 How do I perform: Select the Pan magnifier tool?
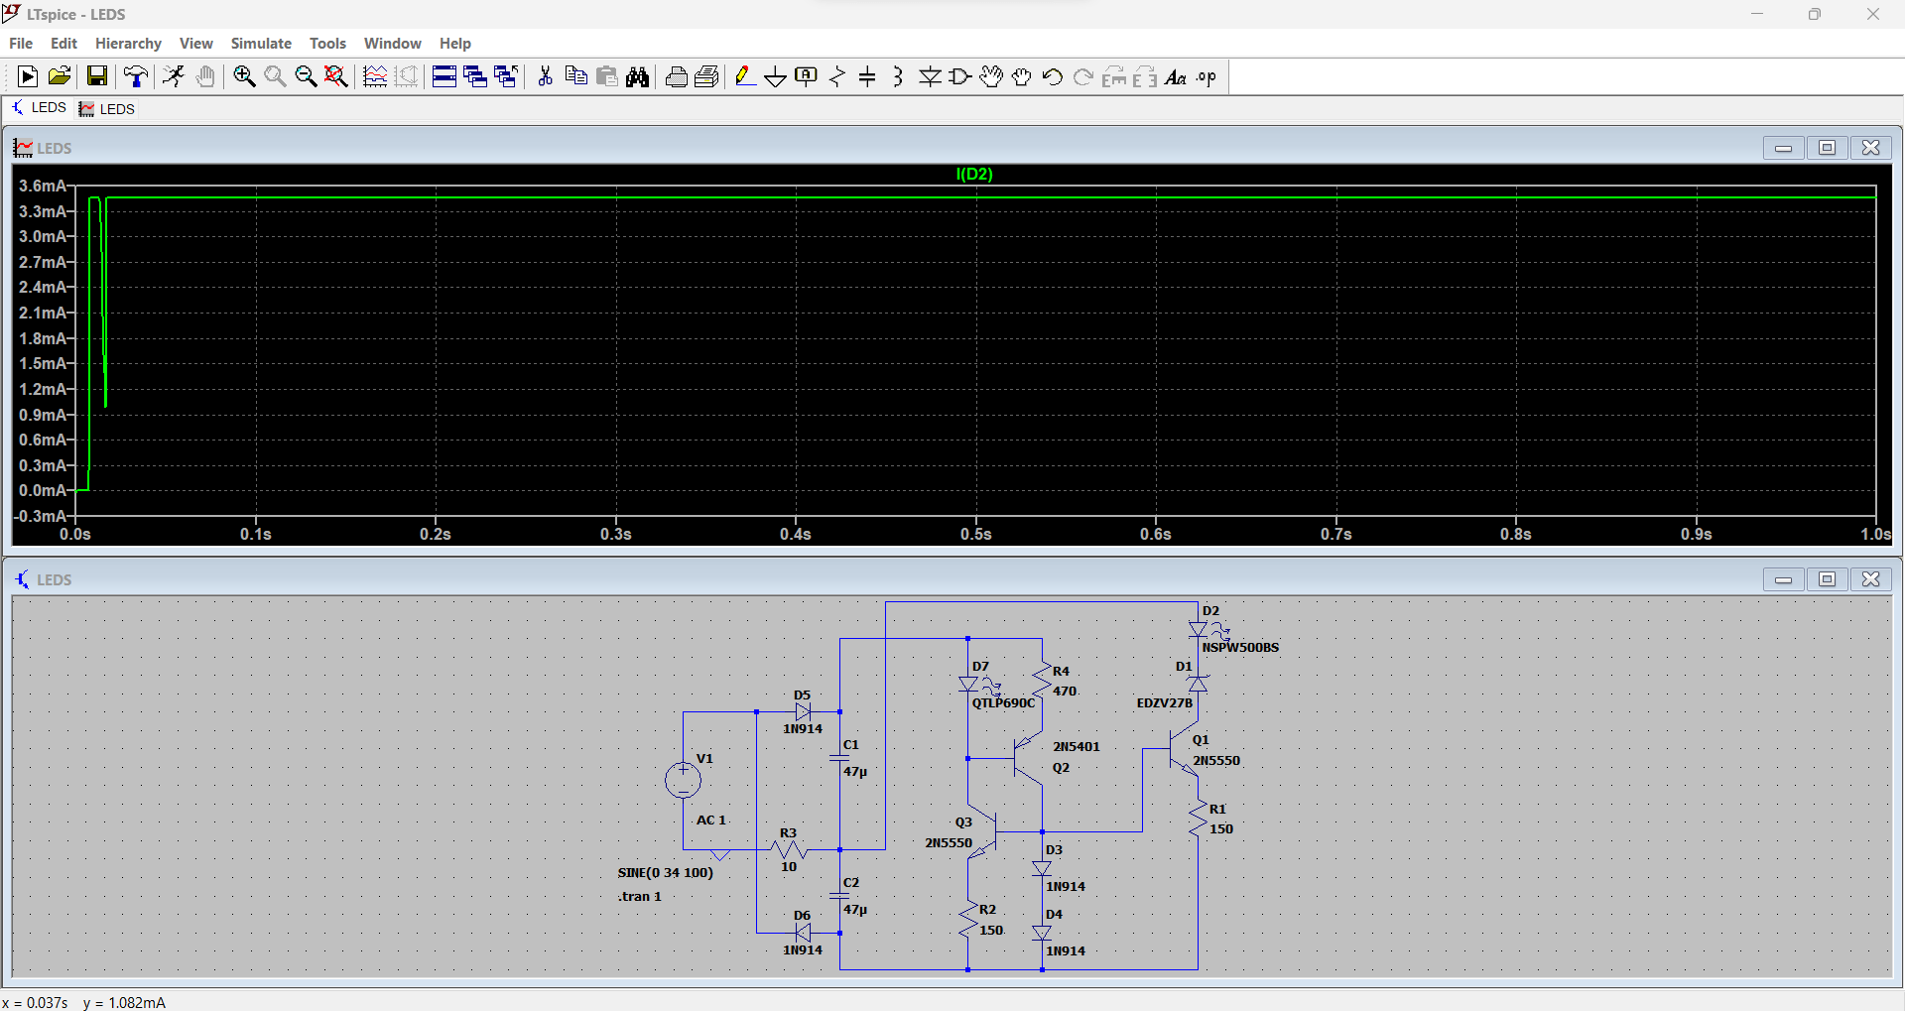(275, 76)
